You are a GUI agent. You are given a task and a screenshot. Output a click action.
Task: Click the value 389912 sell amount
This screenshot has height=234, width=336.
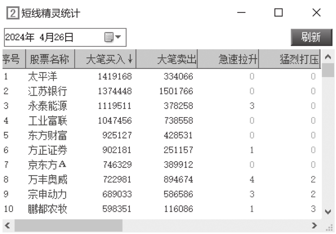click(x=178, y=165)
